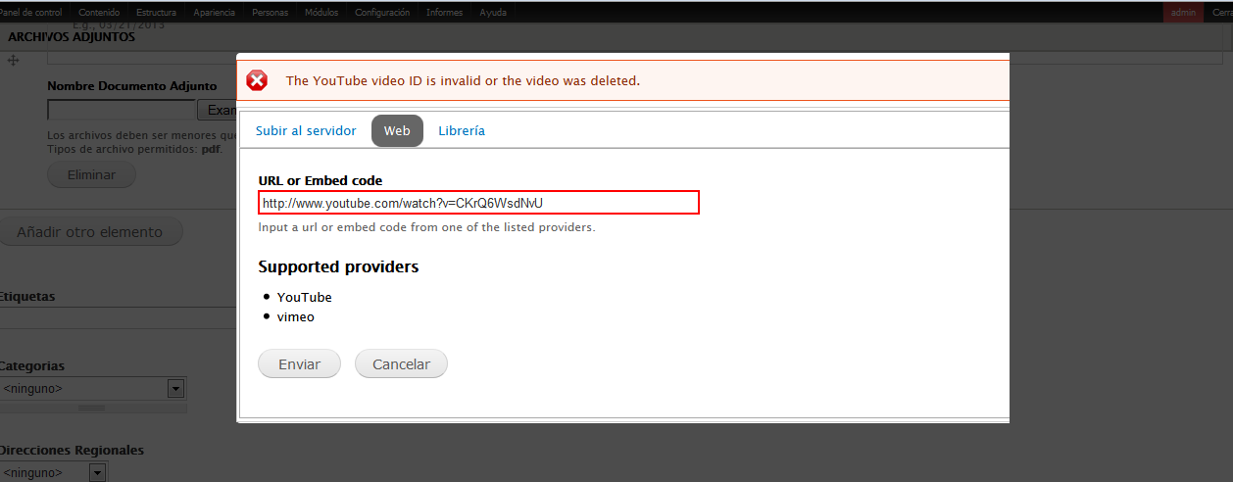Open the Módulos admin menu
Screen dimensions: 1233x482
click(321, 13)
